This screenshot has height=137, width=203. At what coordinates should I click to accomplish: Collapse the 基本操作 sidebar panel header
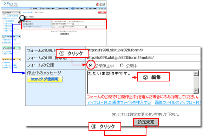(11, 13)
